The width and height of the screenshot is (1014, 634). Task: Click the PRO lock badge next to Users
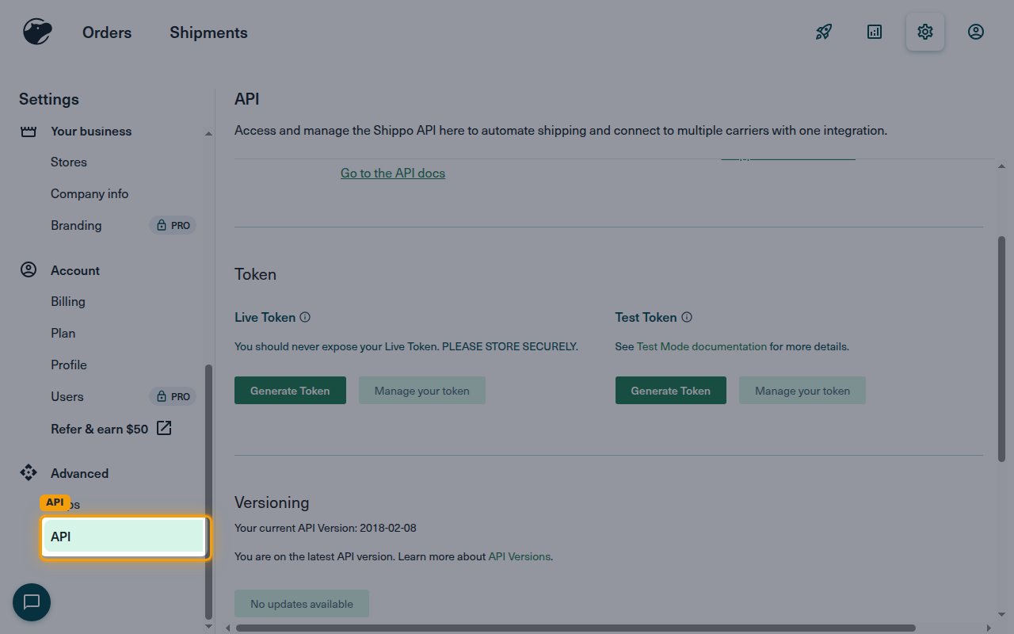click(x=173, y=396)
